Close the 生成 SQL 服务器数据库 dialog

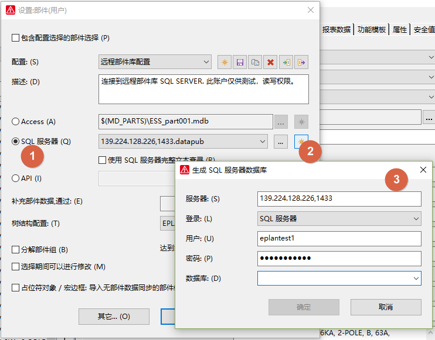click(x=423, y=170)
